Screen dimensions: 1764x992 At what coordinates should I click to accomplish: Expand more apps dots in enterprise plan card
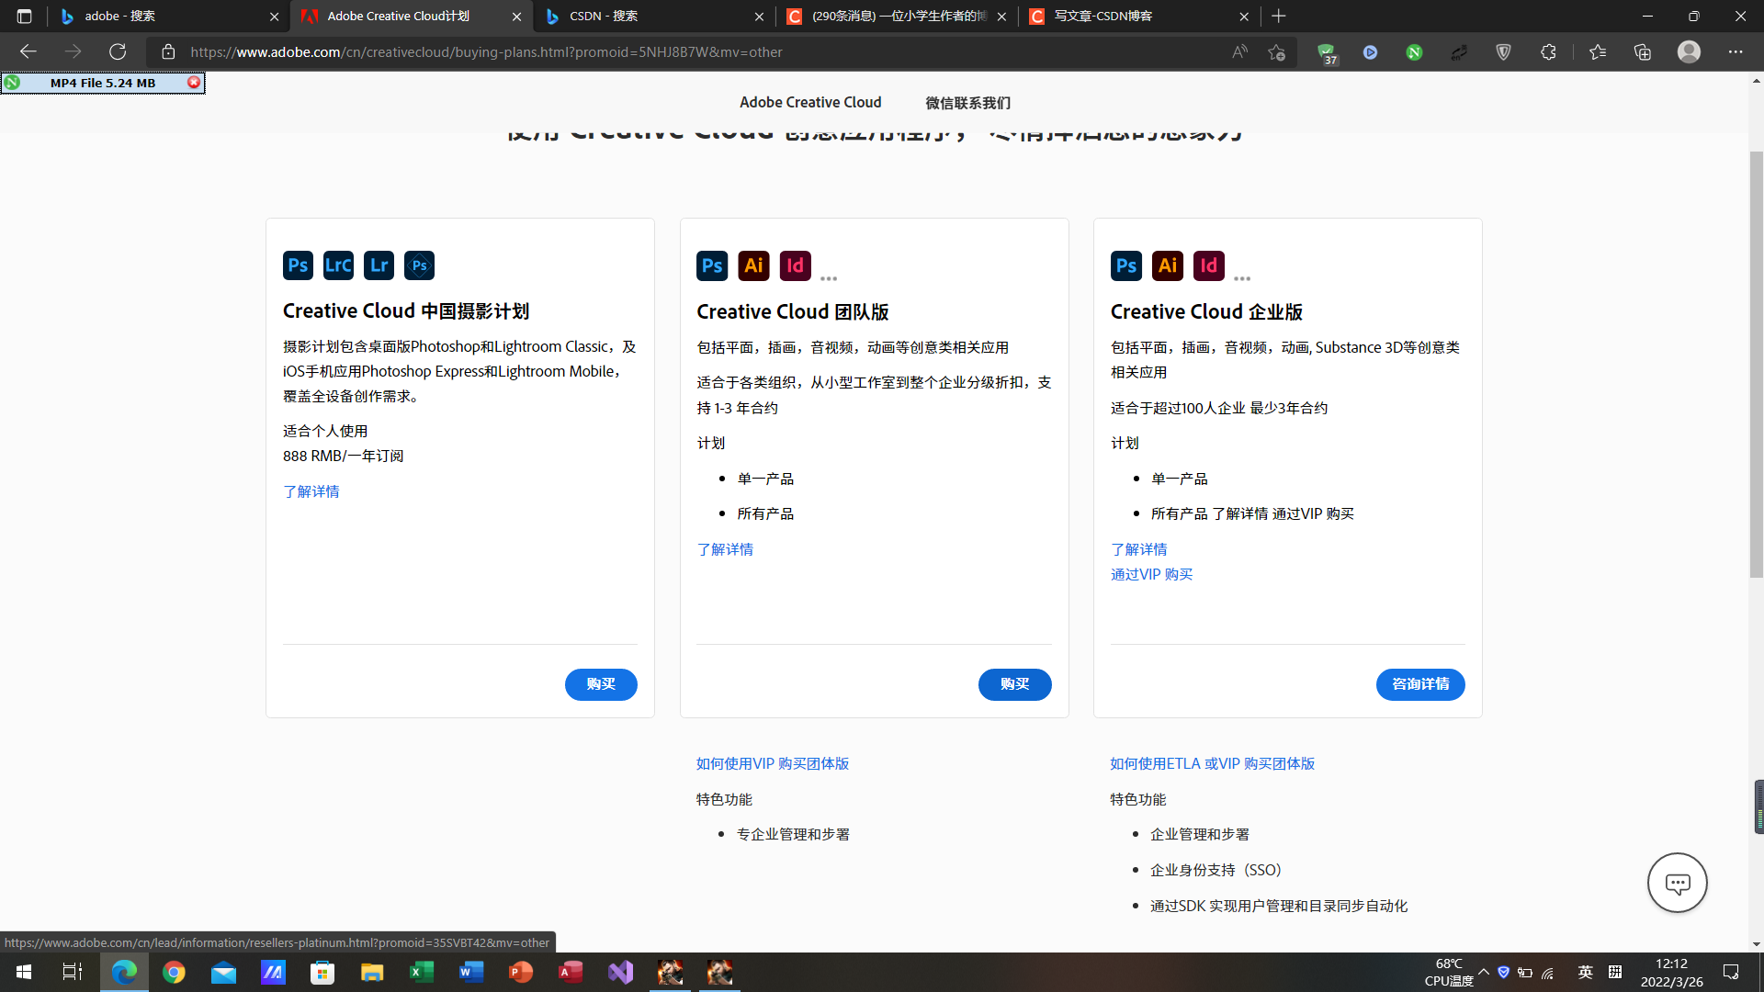[1242, 278]
